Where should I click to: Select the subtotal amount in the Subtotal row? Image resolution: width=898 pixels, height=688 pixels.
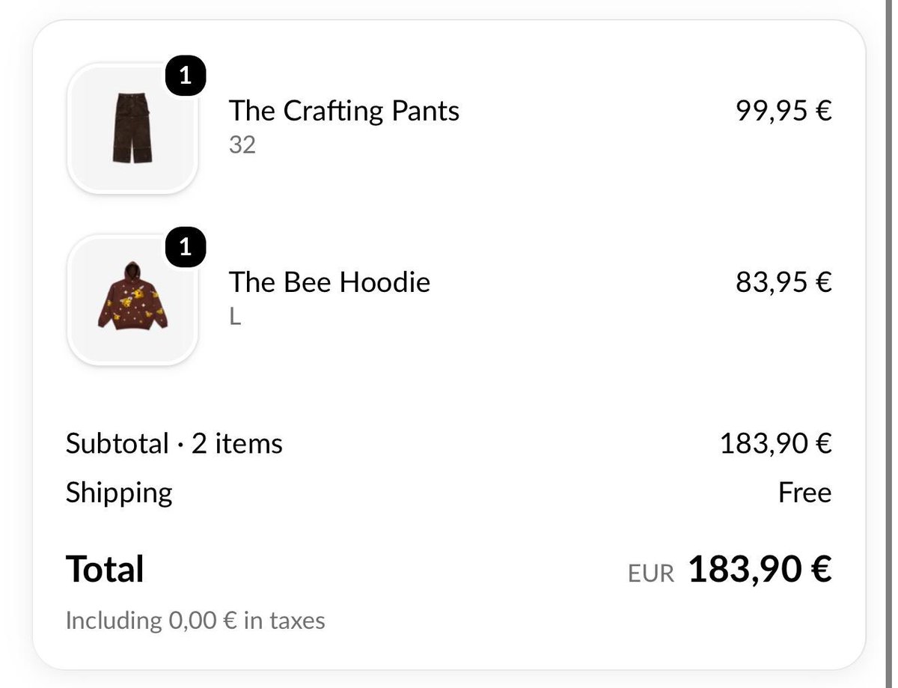(x=776, y=444)
